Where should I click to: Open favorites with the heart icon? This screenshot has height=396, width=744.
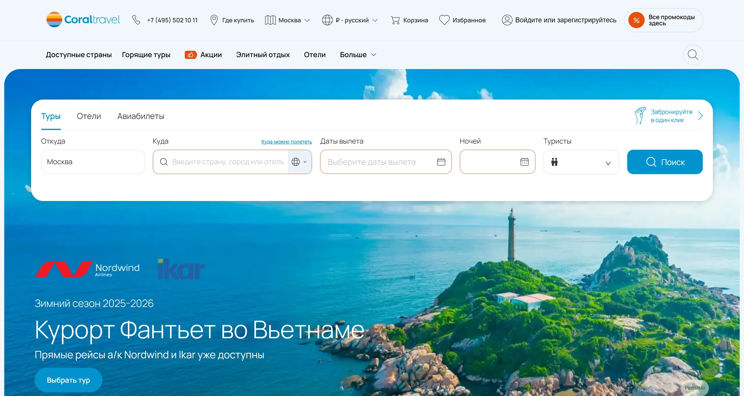pyautogui.click(x=444, y=20)
